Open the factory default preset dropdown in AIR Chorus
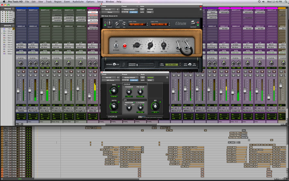The width and height of the screenshot is (289, 181). [x=130, y=78]
